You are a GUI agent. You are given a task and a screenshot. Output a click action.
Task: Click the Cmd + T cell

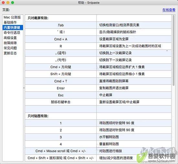pos(61,81)
